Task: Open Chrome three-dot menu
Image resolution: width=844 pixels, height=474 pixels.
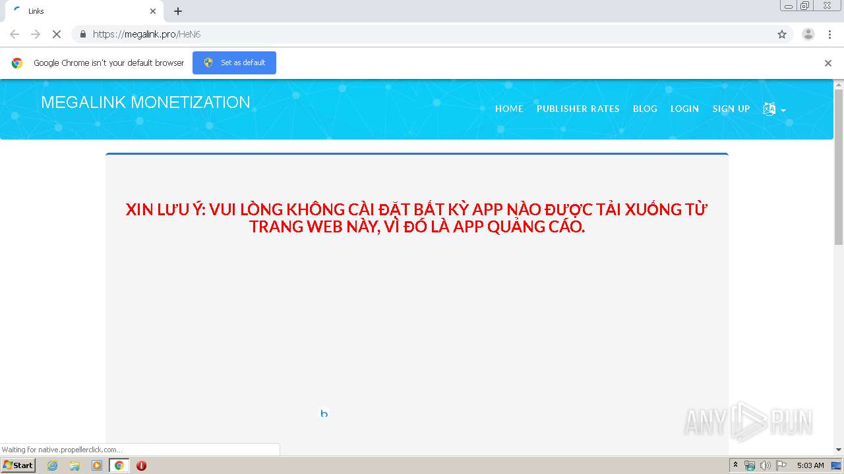Action: coord(829,34)
